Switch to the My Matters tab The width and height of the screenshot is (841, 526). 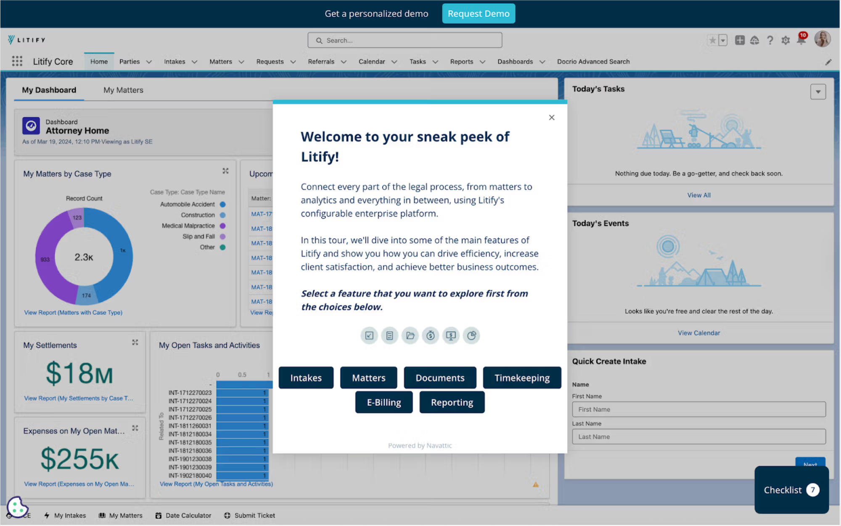click(123, 90)
